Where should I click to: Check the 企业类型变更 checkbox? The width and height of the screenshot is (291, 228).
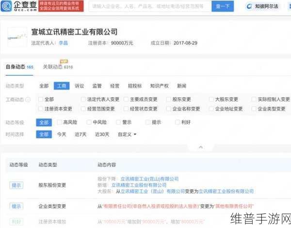(254, 109)
